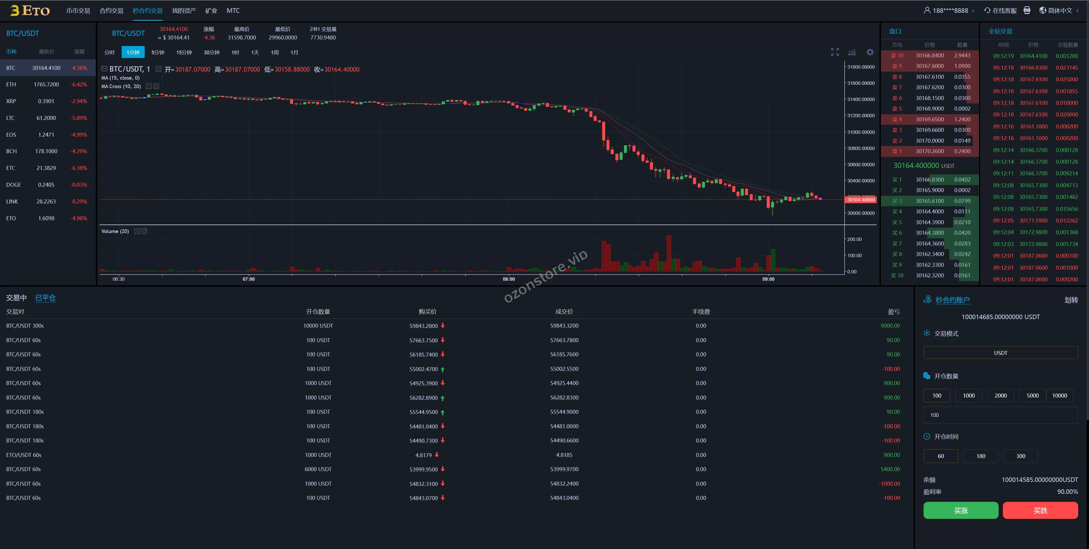Open 在线客服 headset support
This screenshot has width=1089, height=549.
(x=1000, y=11)
